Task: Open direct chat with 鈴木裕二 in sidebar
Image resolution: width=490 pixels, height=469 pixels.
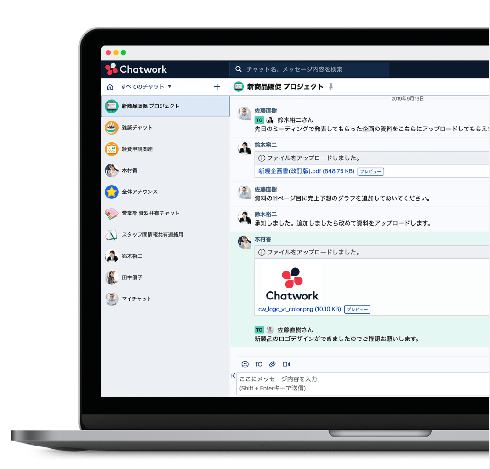Action: point(165,256)
